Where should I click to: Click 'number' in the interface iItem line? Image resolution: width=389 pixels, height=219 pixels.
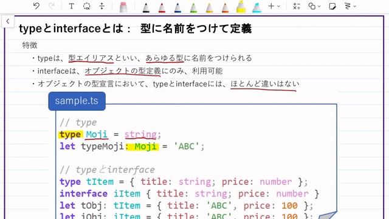pos(292,193)
